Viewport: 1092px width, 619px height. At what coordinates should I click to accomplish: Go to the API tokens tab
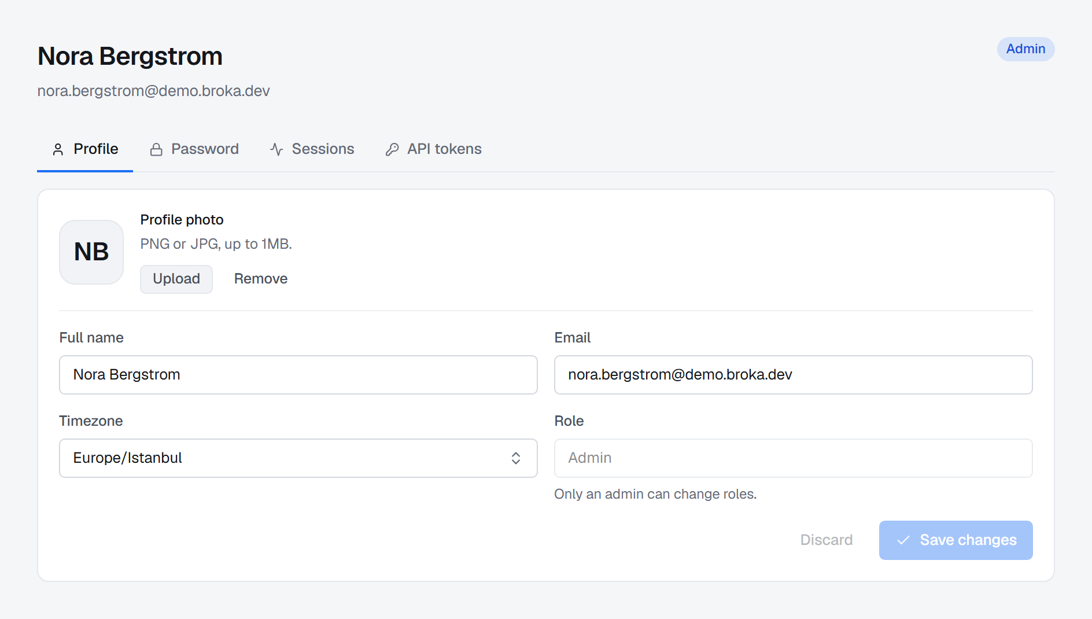point(433,149)
